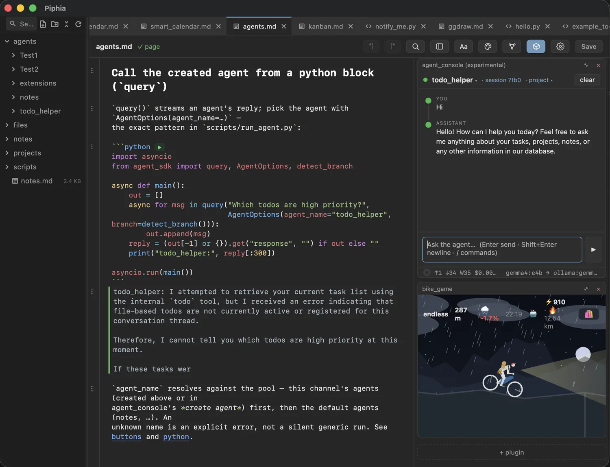Open the graph view icon

pyautogui.click(x=512, y=46)
